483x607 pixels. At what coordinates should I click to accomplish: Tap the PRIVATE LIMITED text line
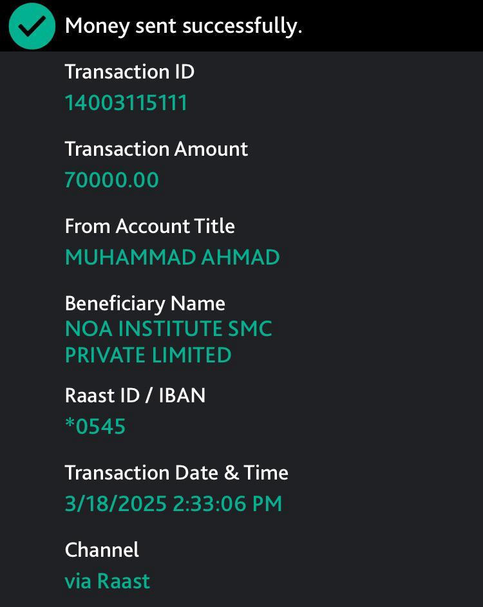[x=148, y=355]
